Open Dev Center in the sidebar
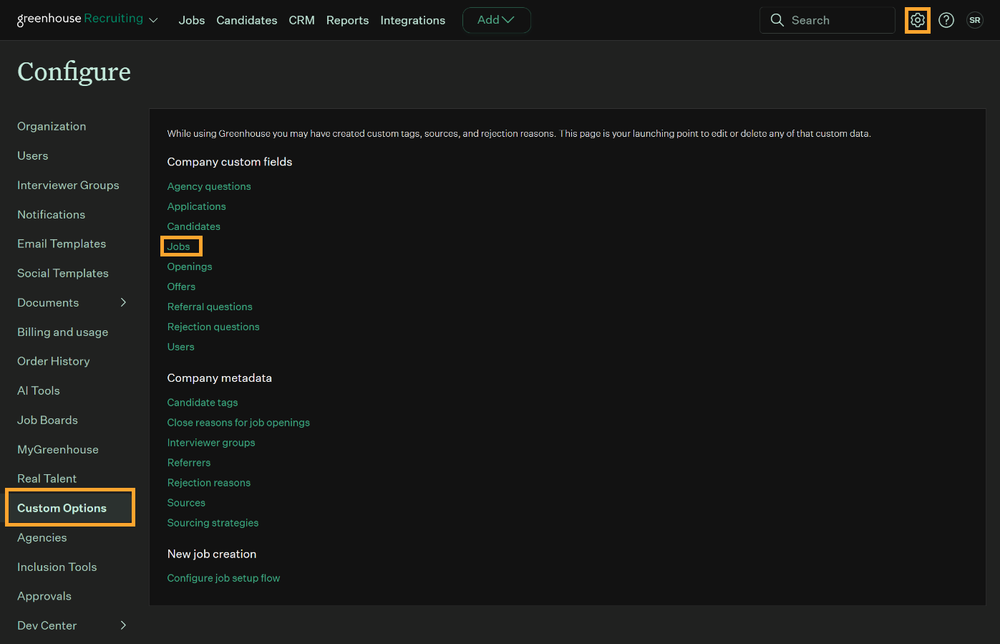This screenshot has height=644, width=1000. 47,625
